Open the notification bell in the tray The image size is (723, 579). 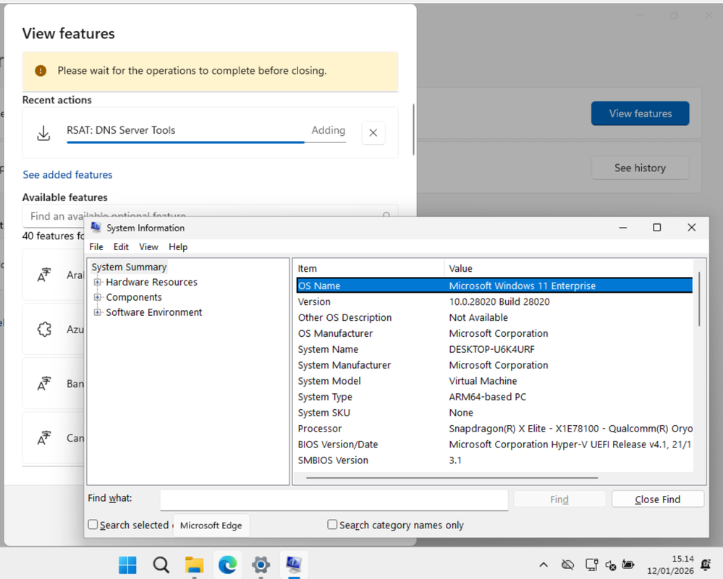click(x=706, y=565)
